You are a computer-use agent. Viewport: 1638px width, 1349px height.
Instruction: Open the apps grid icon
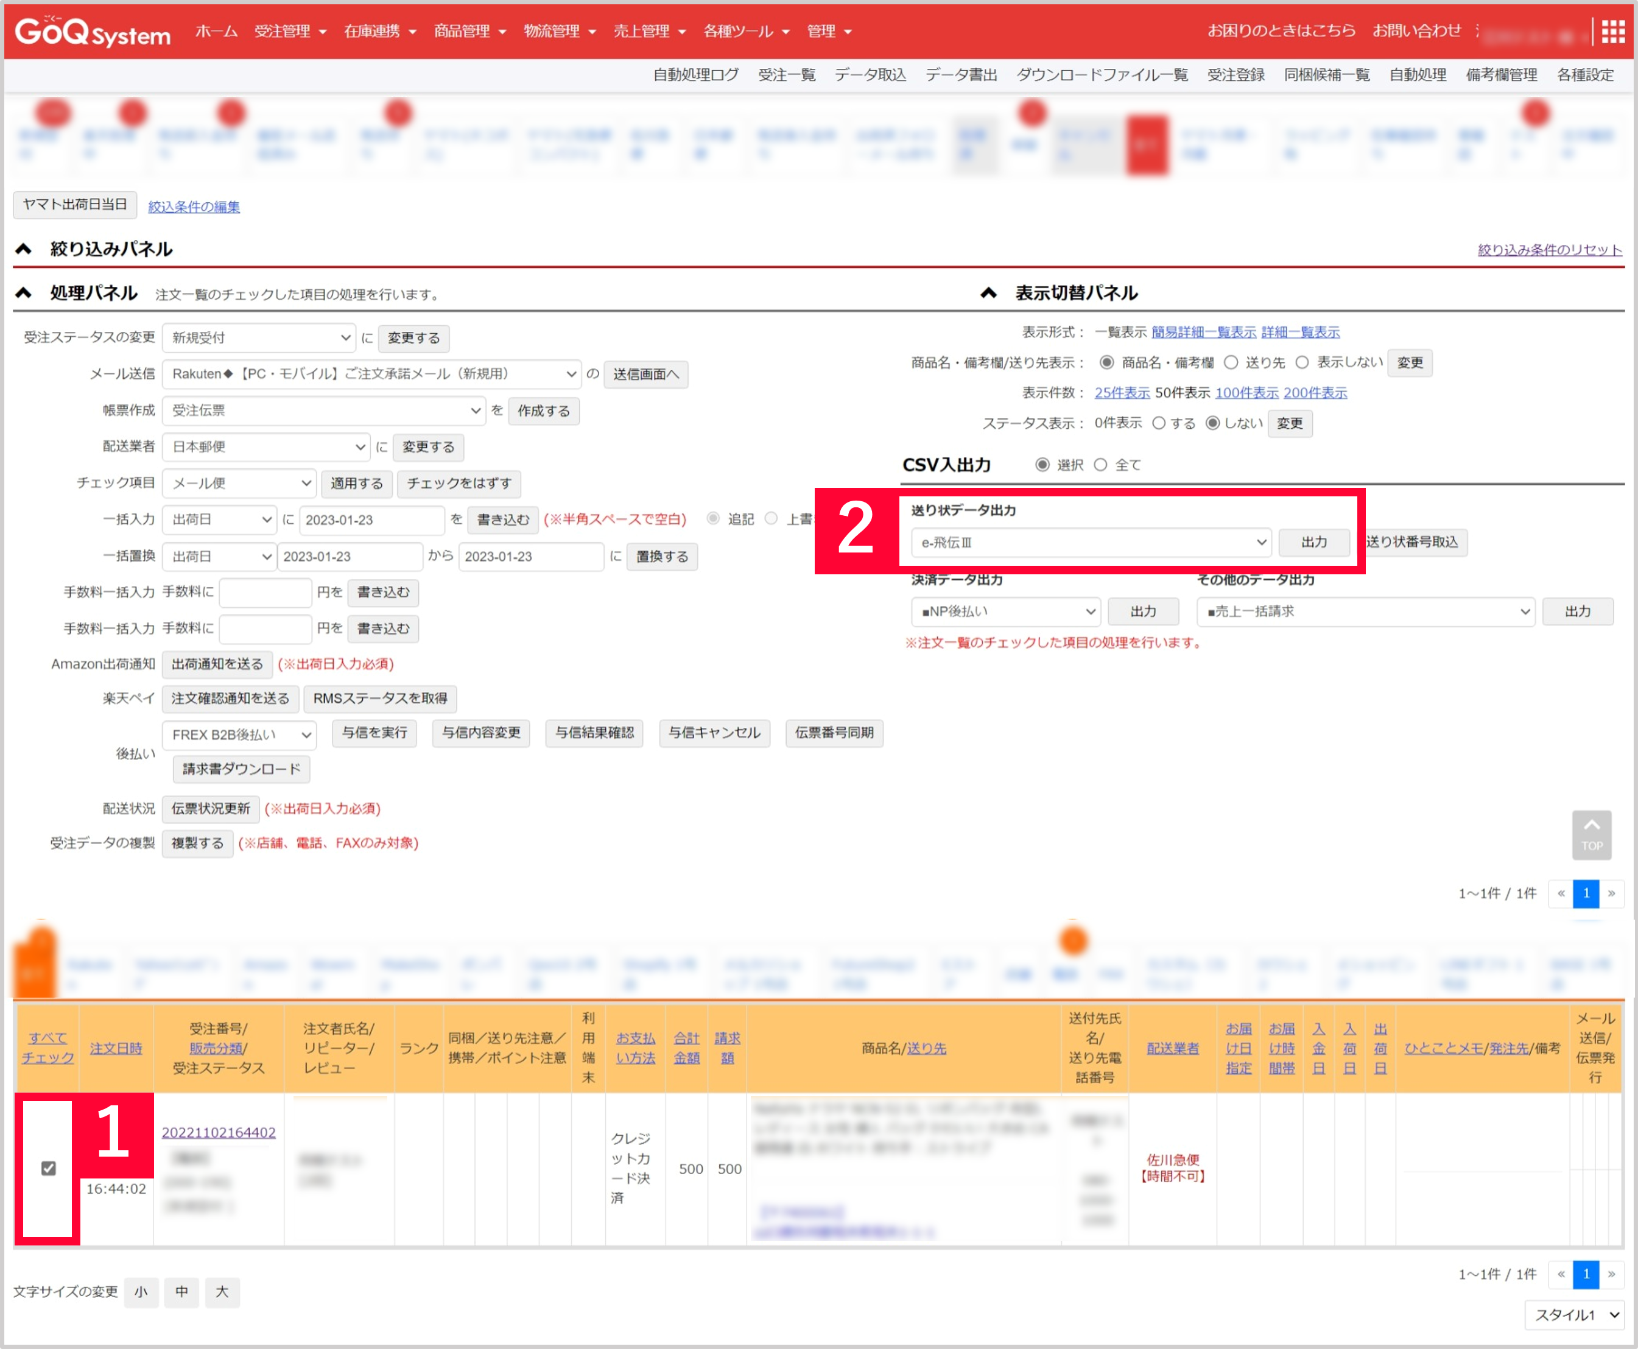1612,32
